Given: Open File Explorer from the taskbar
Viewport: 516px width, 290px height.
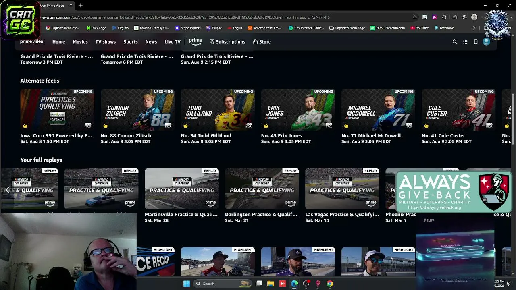Looking at the screenshot, I should point(270,284).
